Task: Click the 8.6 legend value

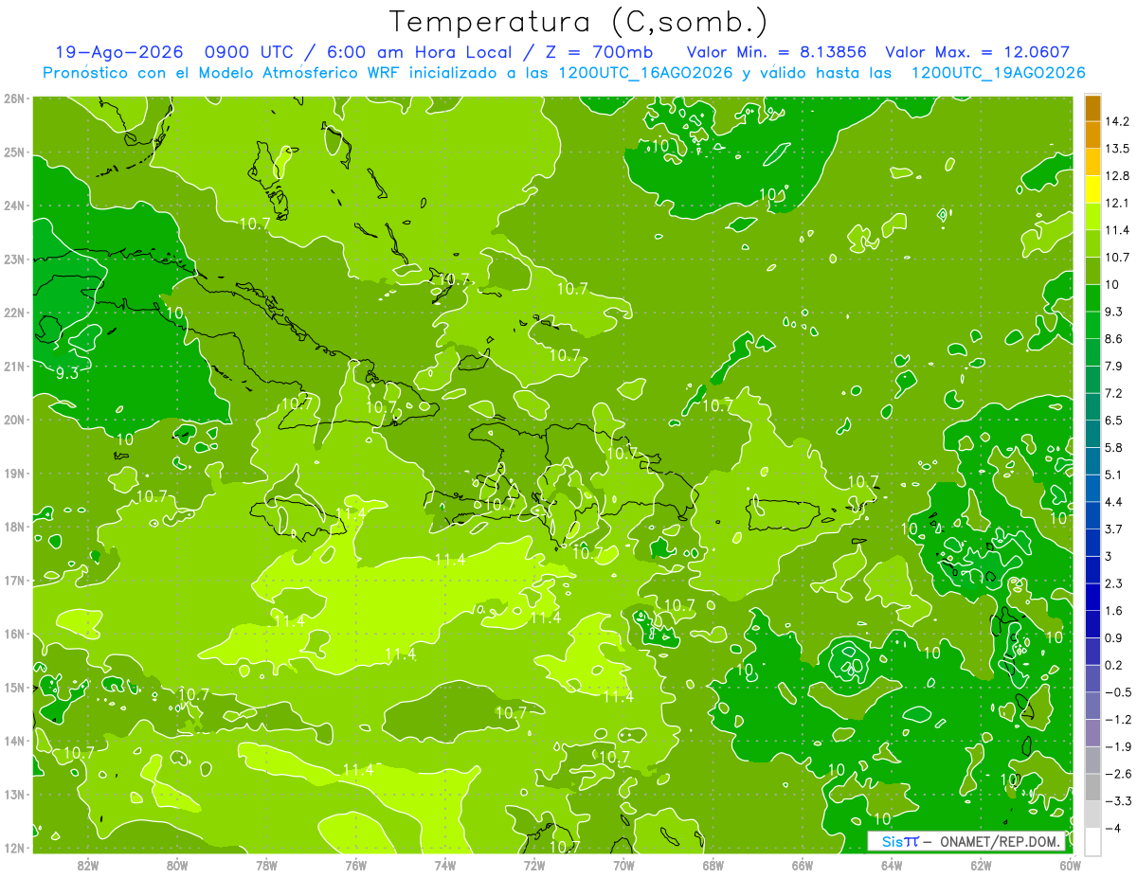Action: pos(1114,338)
